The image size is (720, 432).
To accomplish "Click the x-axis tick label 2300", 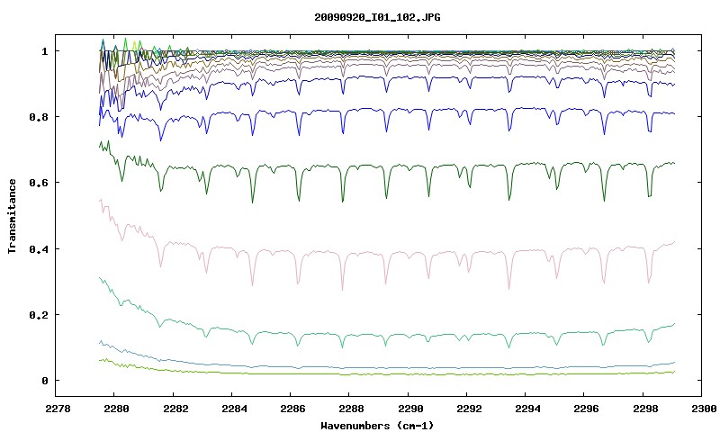I will pyautogui.click(x=704, y=409).
